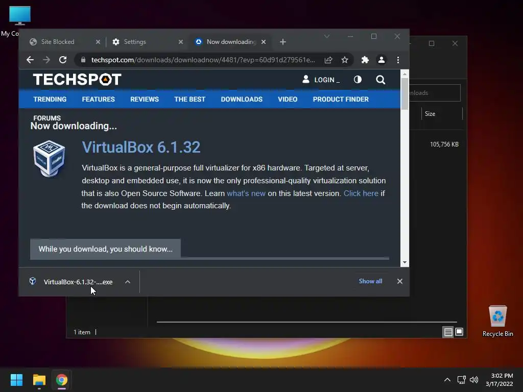
Task: Click the Chrome taskbar icon
Action: (62, 380)
